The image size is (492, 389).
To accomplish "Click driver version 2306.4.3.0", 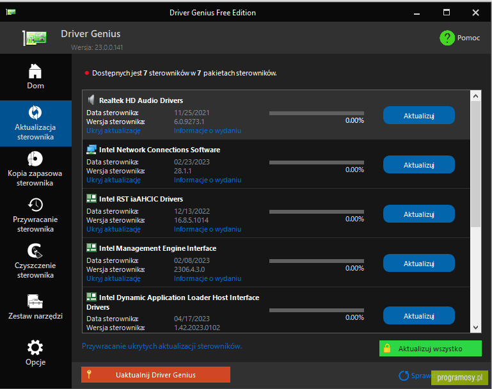I will click(x=189, y=269).
